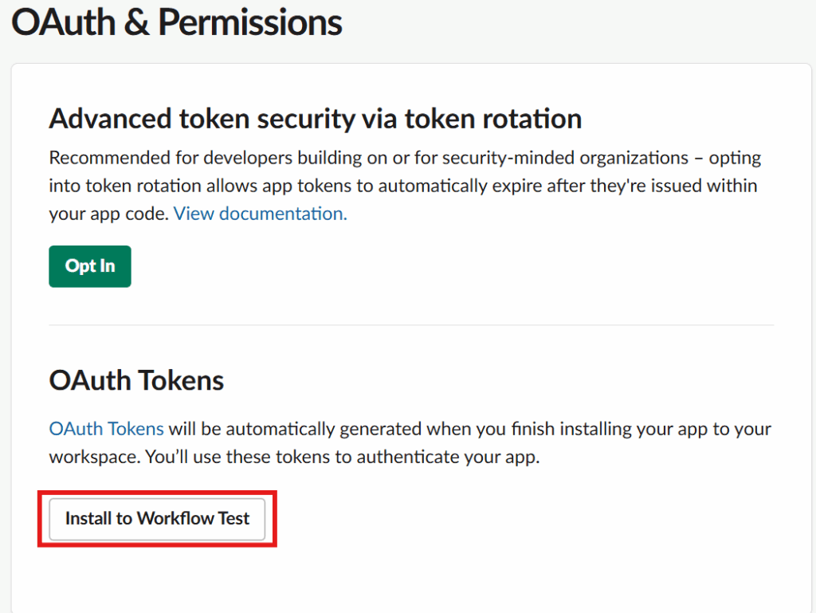The height and width of the screenshot is (613, 816).
Task: Click 'authenticate your app' sentence text
Action: pos(446,458)
